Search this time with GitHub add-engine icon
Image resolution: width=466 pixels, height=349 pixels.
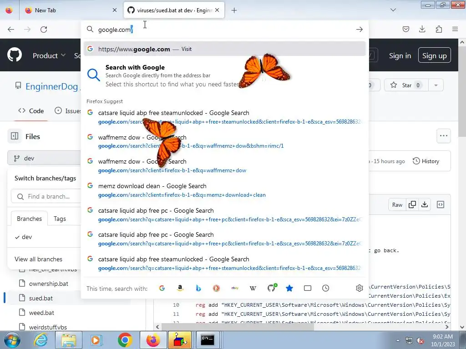point(272,288)
